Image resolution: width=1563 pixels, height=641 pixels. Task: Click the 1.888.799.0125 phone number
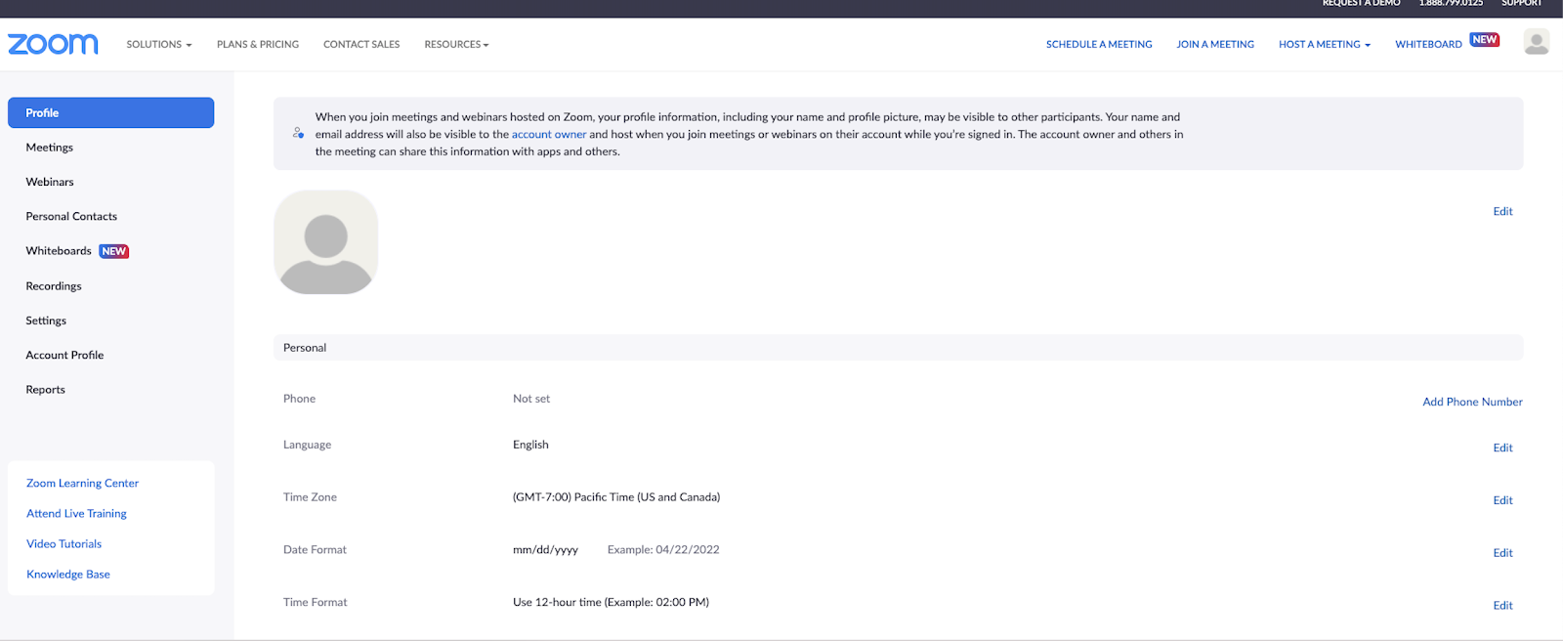[x=1451, y=4]
